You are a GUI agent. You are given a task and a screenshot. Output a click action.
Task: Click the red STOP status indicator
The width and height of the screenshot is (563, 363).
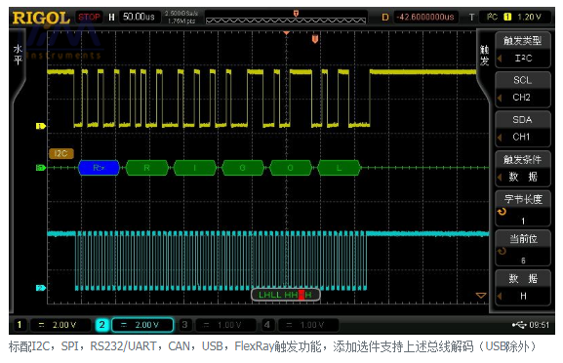coord(89,17)
